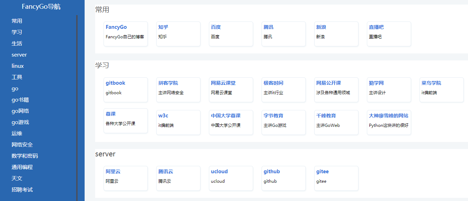The height and width of the screenshot is (201, 468).
Task: Visit the 腾讯 card in 常用
Action: click(284, 34)
